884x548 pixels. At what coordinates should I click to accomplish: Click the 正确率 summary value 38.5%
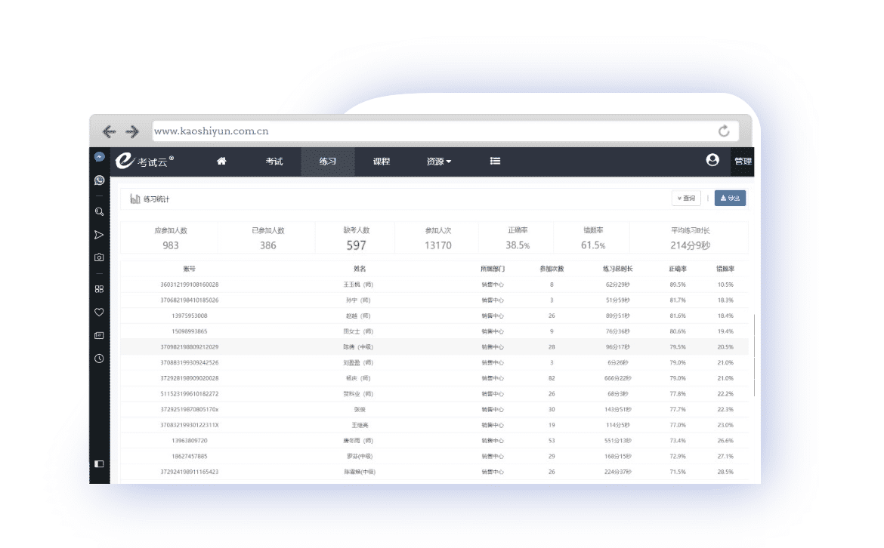pyautogui.click(x=518, y=245)
